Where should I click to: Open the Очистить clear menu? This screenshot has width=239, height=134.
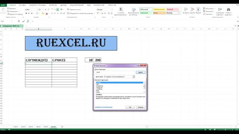click(x=208, y=14)
